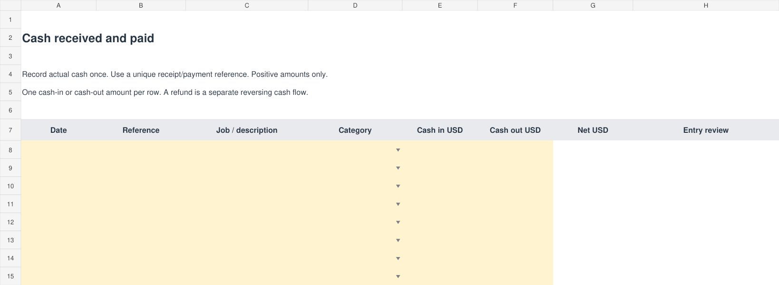
Task: Select column E header
Action: [x=440, y=5]
